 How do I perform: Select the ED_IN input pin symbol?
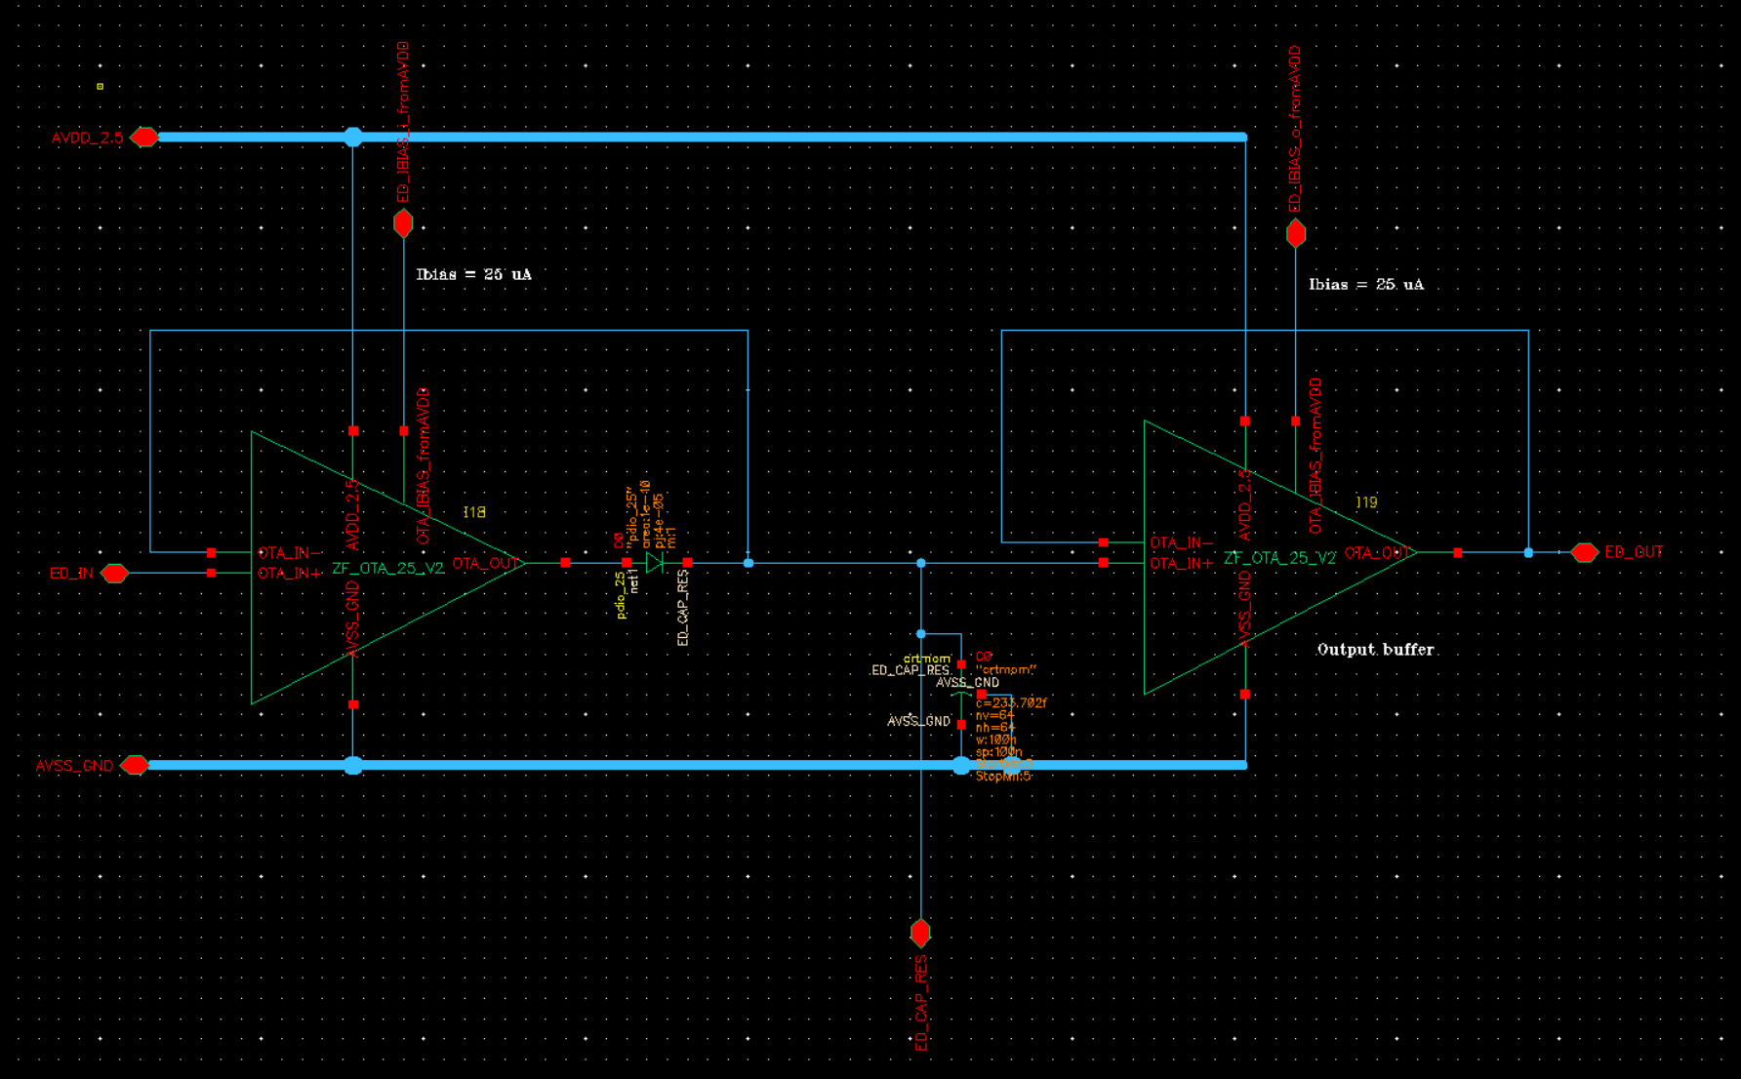(x=115, y=573)
